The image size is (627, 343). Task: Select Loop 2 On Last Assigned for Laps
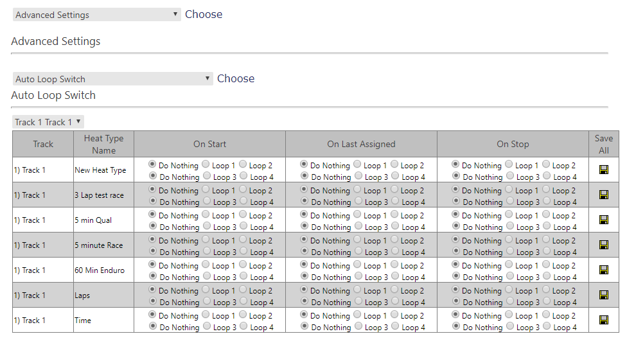[x=394, y=289]
